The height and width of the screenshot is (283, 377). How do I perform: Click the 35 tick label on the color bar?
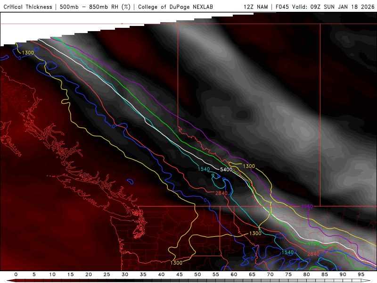(143, 275)
